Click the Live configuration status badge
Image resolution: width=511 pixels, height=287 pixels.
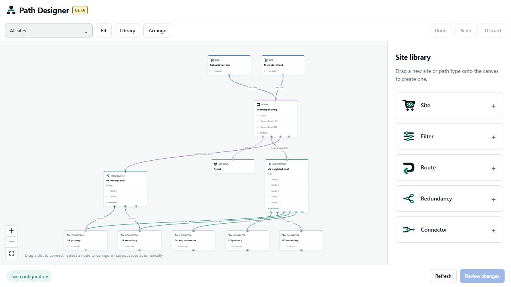(29, 277)
